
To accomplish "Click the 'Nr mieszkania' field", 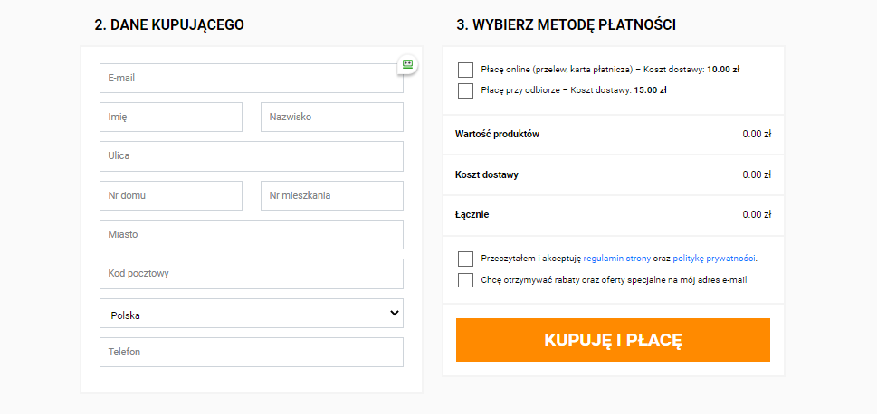I will tap(332, 195).
